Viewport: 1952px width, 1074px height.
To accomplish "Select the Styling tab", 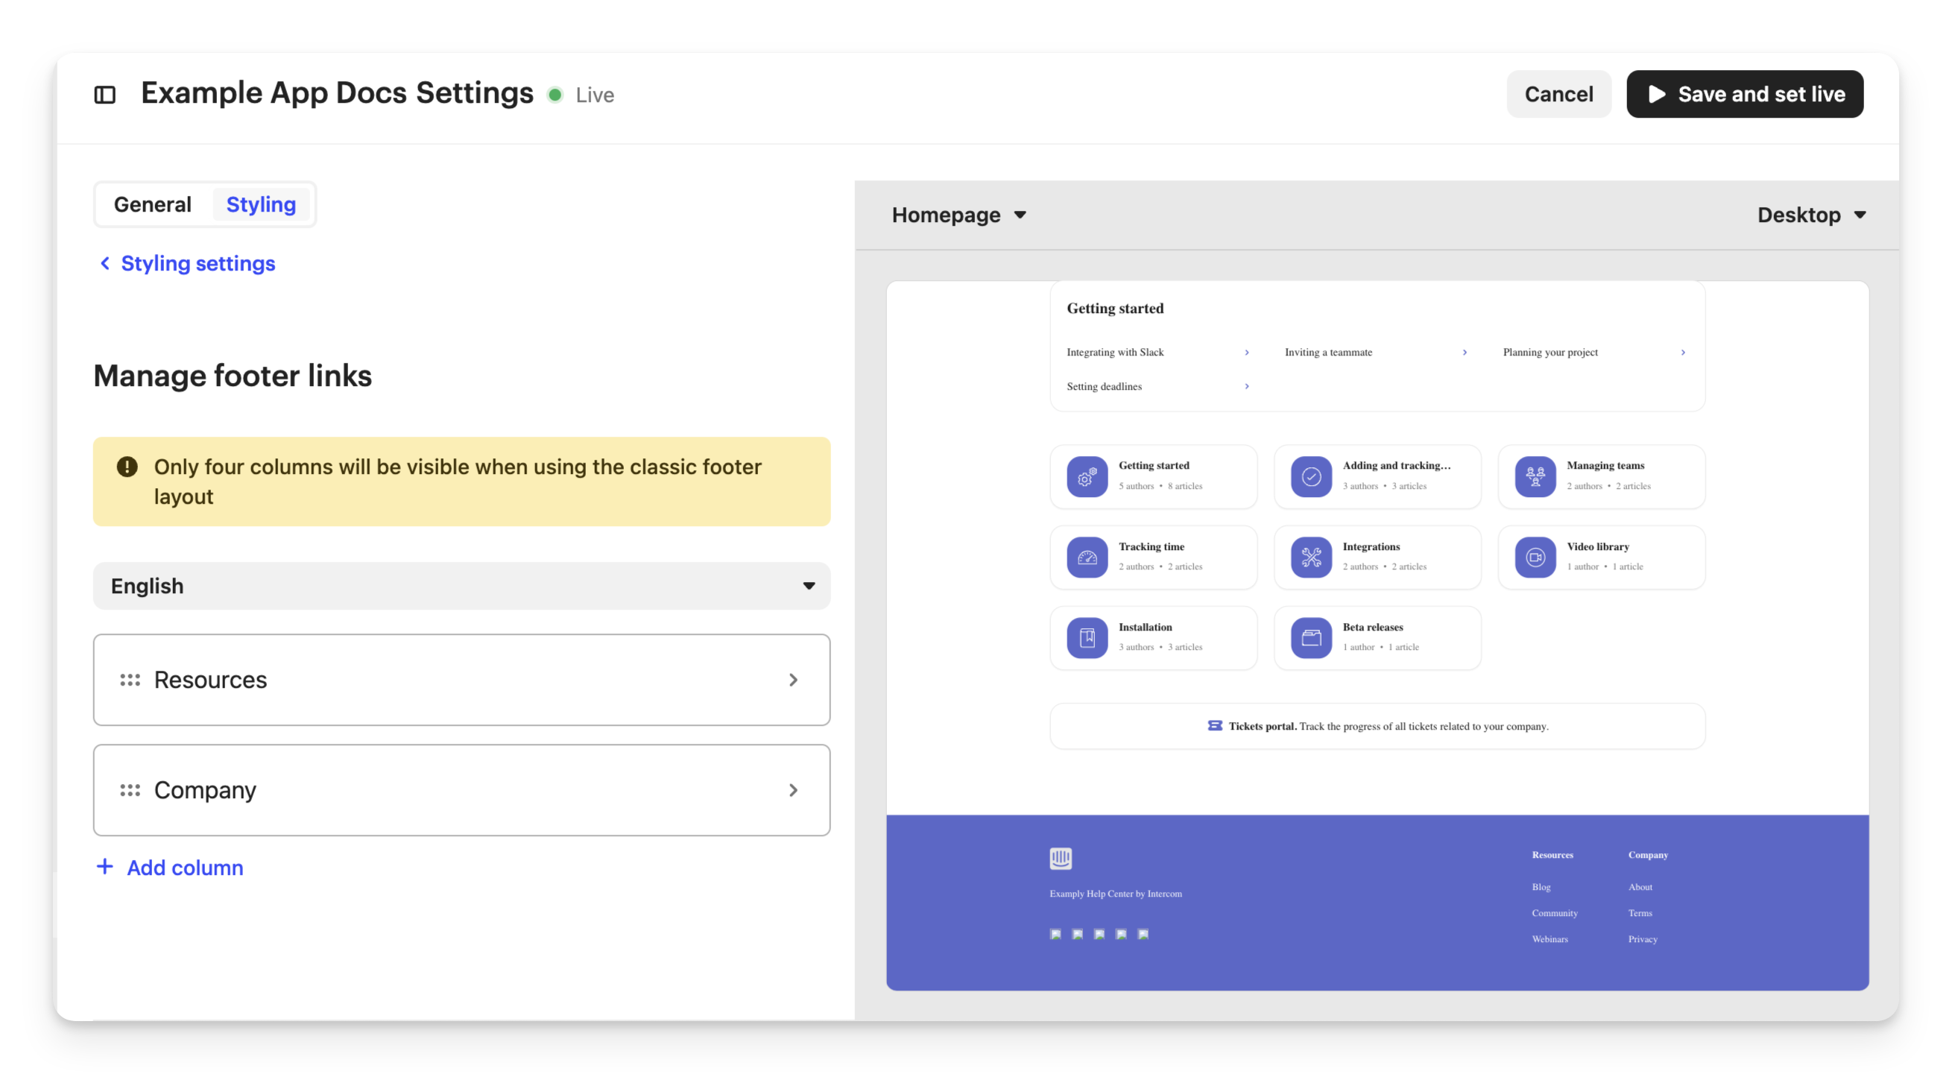I will coord(261,205).
